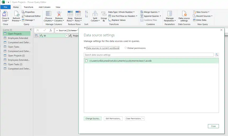Sort the column ascending
The width and height of the screenshot is (228, 136).
pyautogui.click(x=86, y=12)
